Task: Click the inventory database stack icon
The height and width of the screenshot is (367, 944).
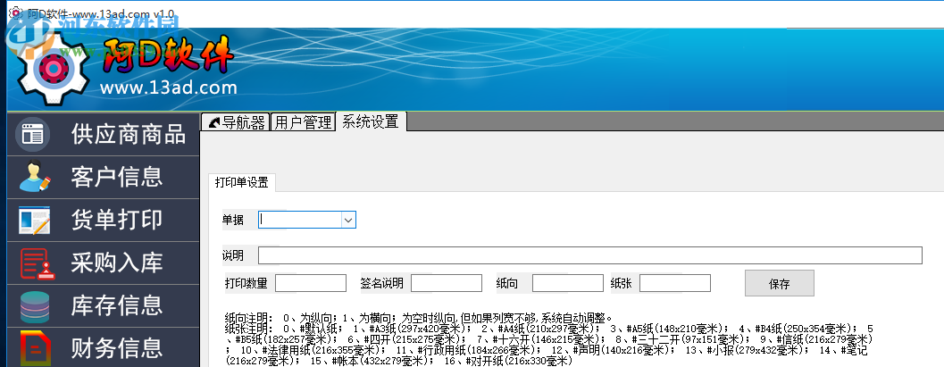Action: (35, 307)
